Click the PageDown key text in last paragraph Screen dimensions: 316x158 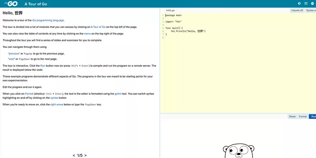coord(90,105)
